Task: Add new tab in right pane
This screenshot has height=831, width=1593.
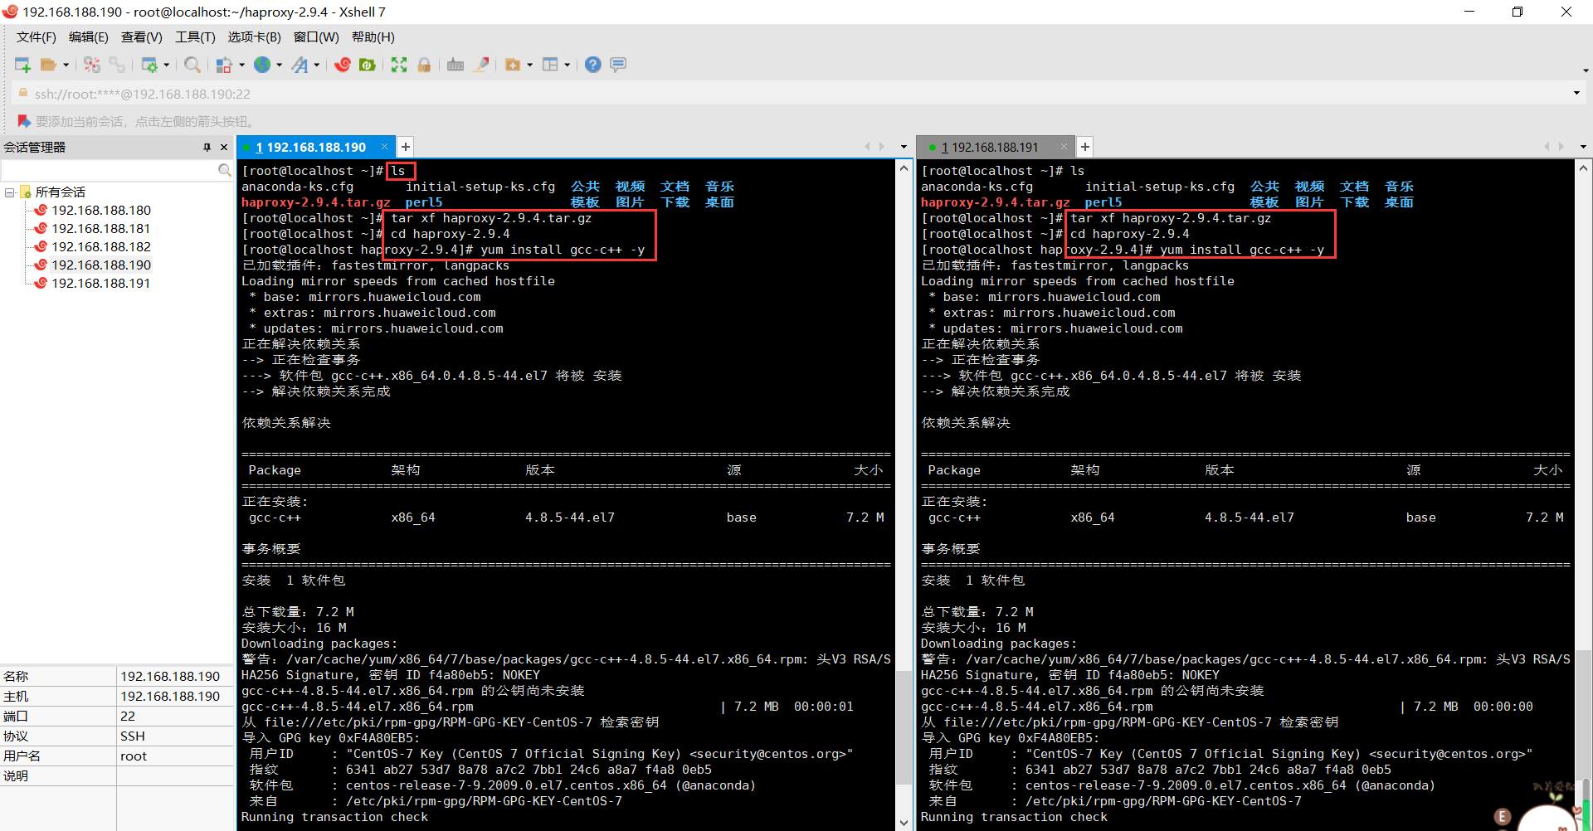Action: tap(1085, 147)
